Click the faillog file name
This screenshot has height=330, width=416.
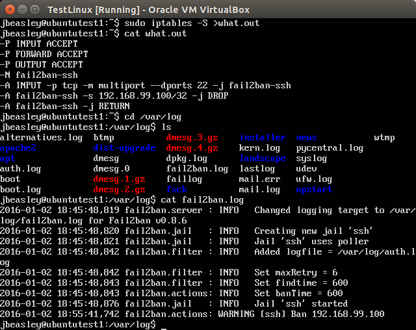[x=185, y=179]
